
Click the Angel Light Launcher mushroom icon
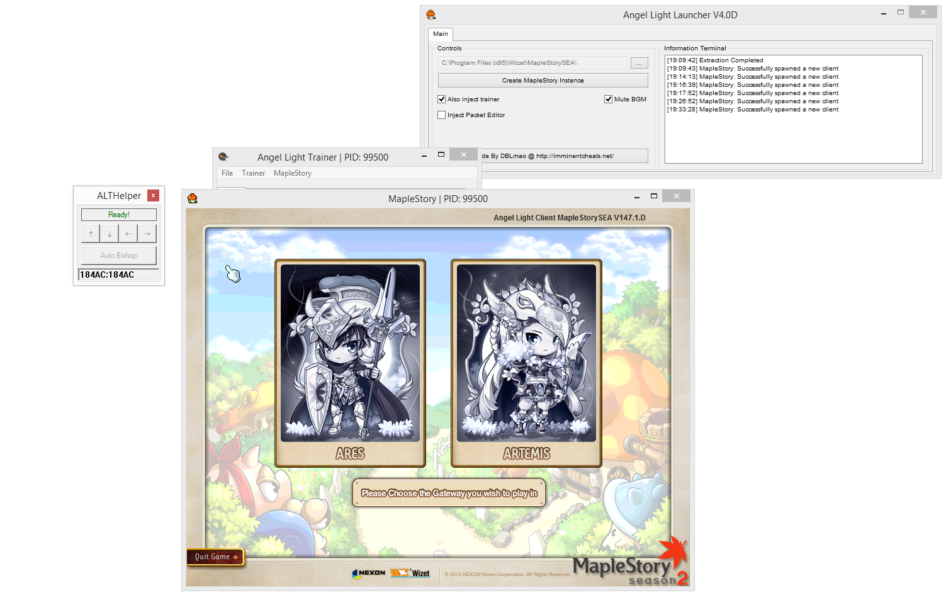pyautogui.click(x=431, y=14)
